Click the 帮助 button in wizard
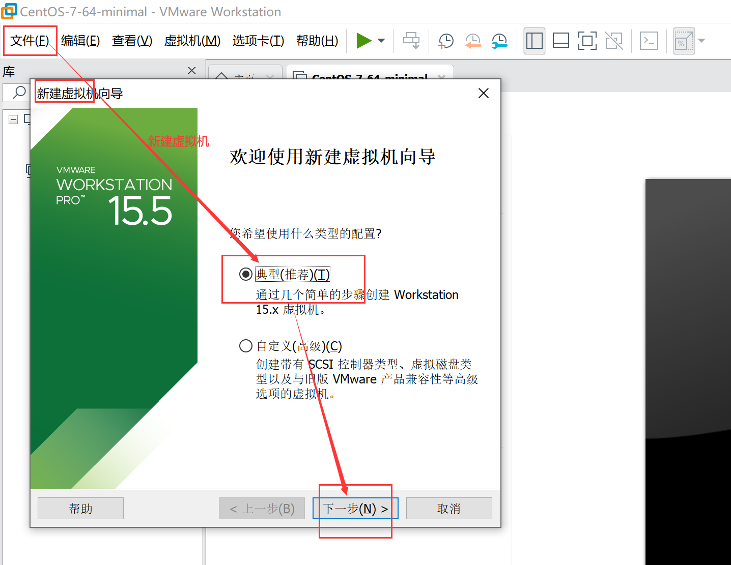This screenshot has width=731, height=565. click(80, 509)
